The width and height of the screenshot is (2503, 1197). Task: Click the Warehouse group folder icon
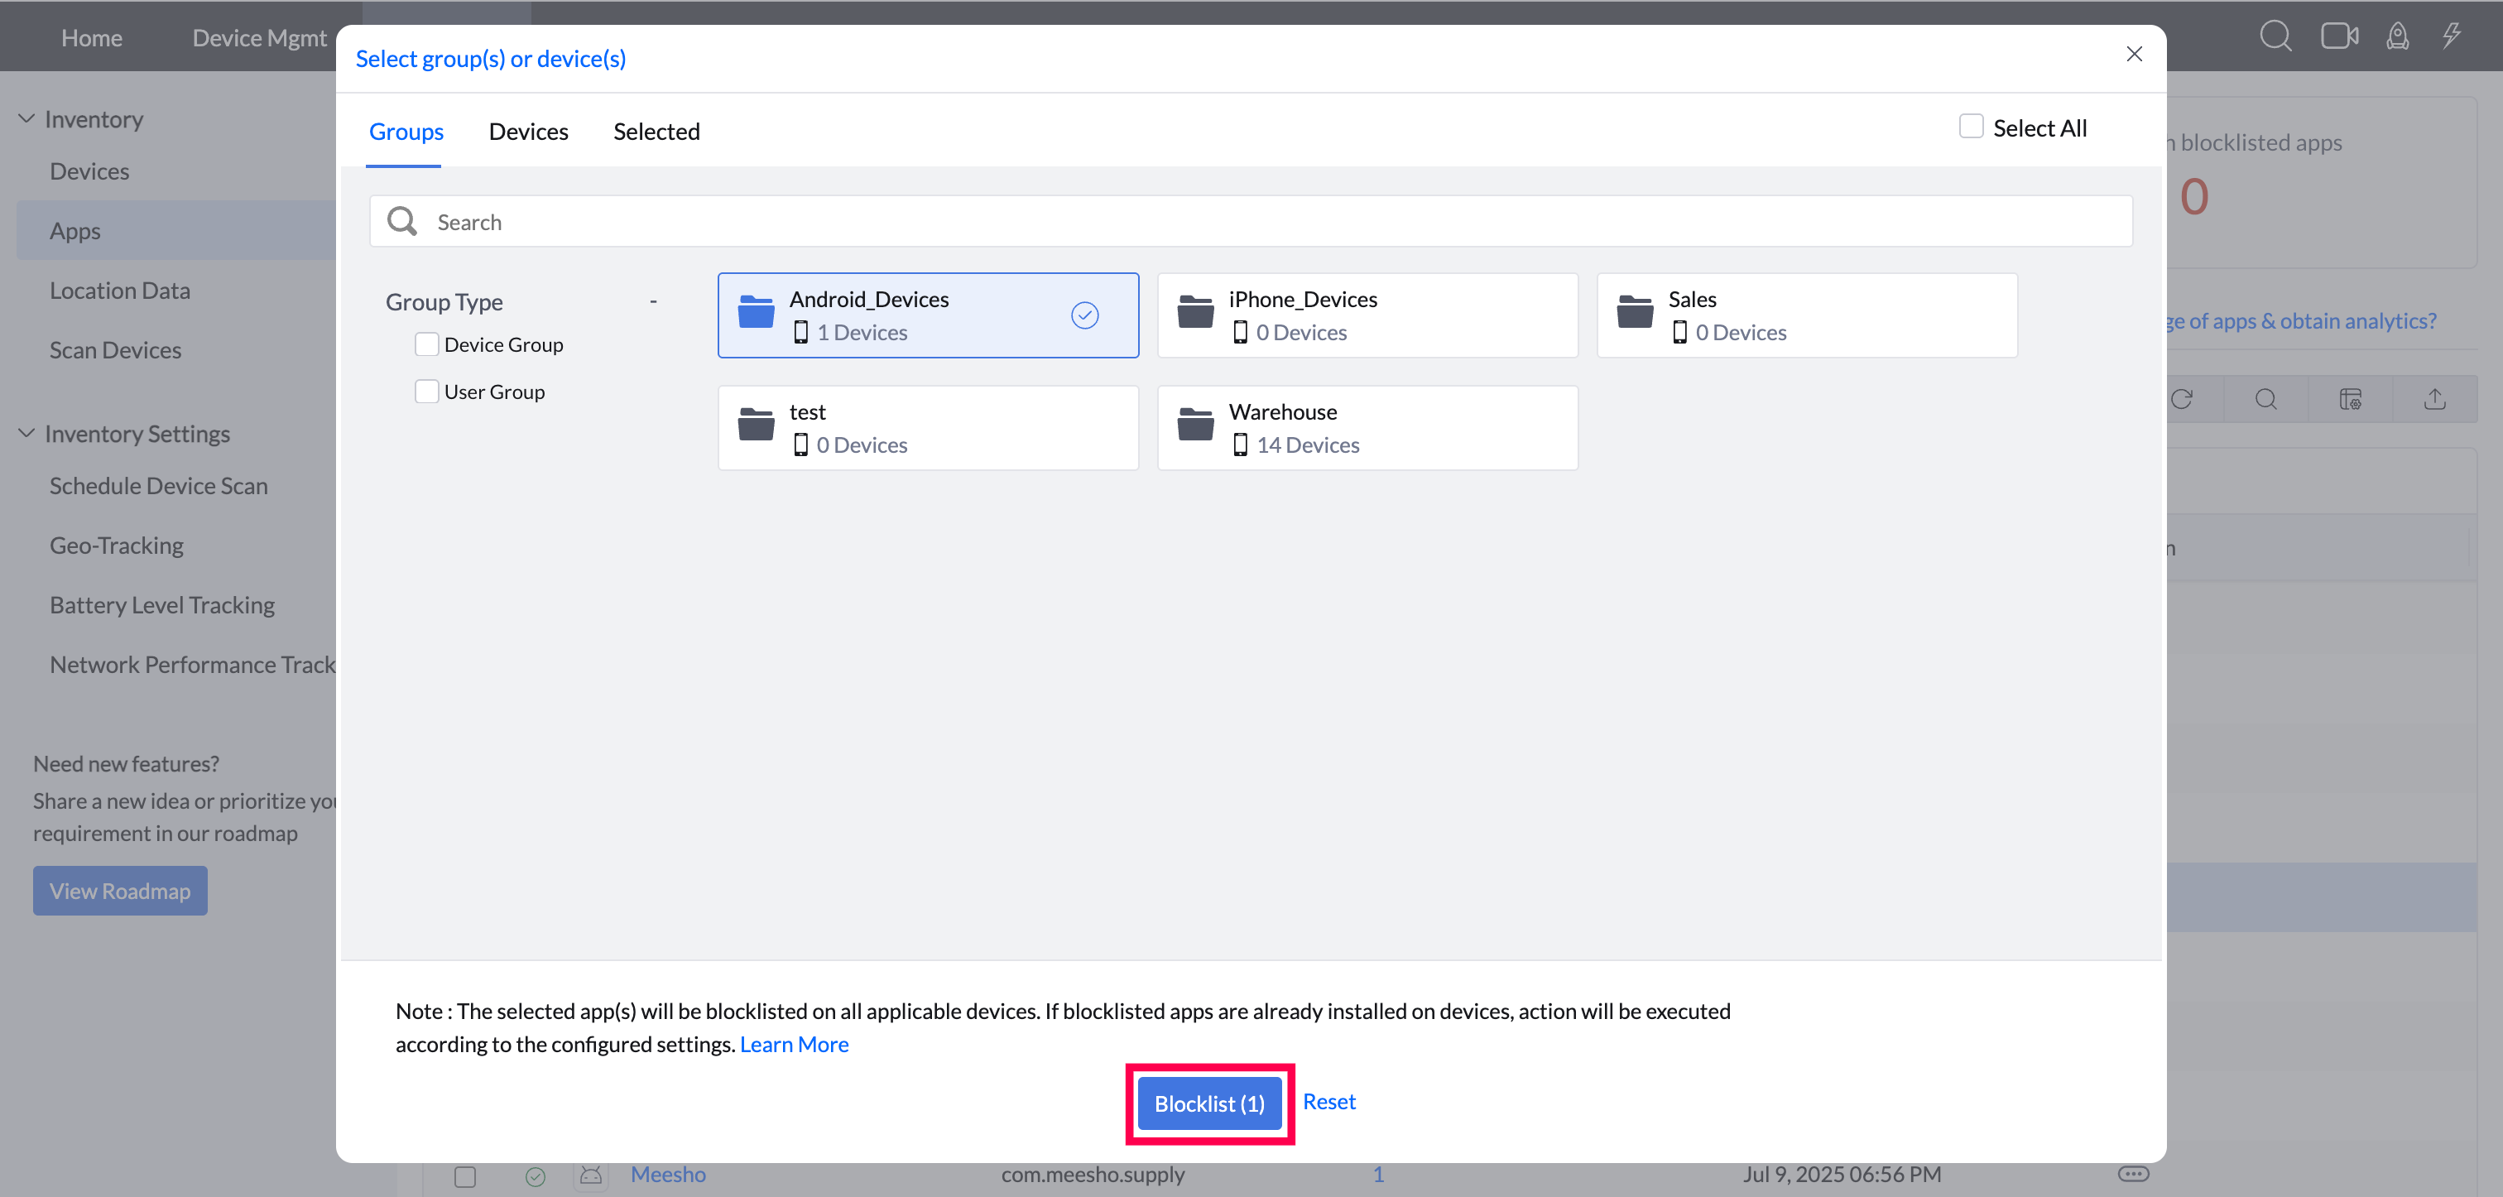pos(1195,426)
